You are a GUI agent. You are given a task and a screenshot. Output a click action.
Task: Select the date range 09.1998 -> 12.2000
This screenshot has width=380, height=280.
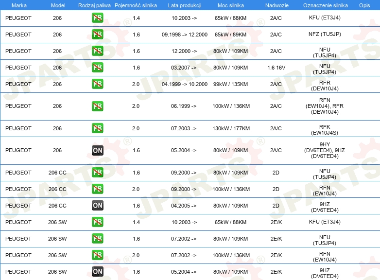click(185, 35)
